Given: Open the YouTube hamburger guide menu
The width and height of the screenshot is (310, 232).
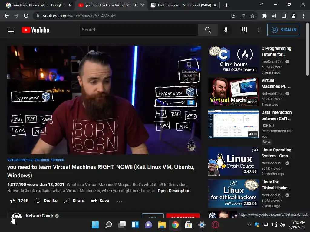Looking at the screenshot, I should point(11,30).
